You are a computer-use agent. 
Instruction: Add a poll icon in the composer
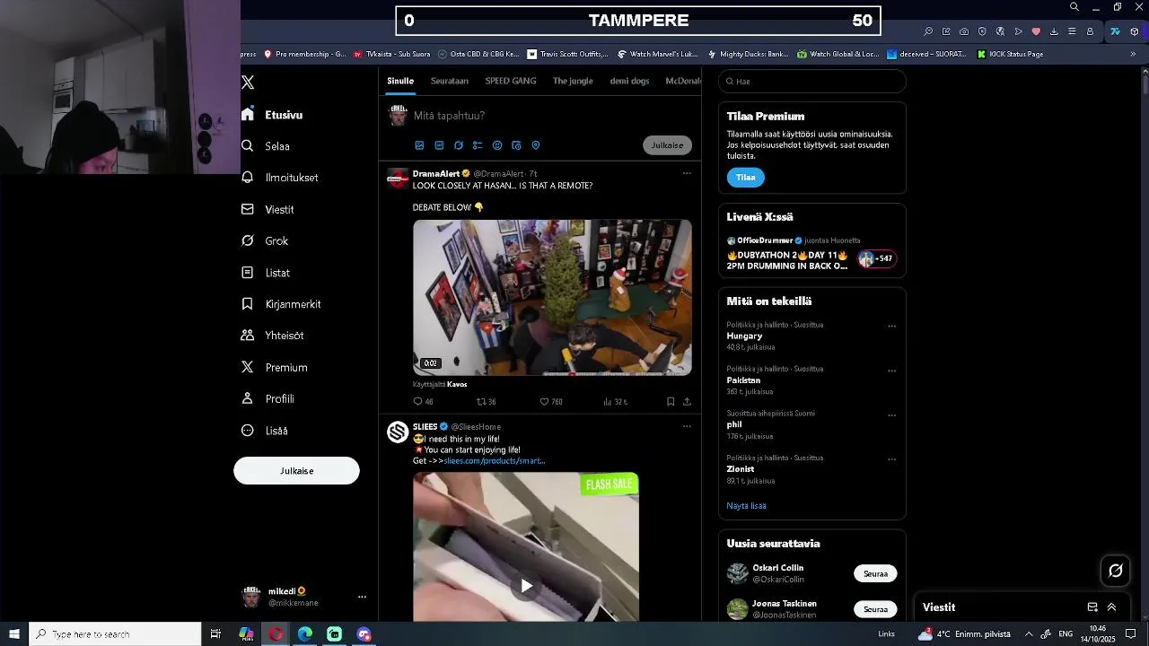478,145
